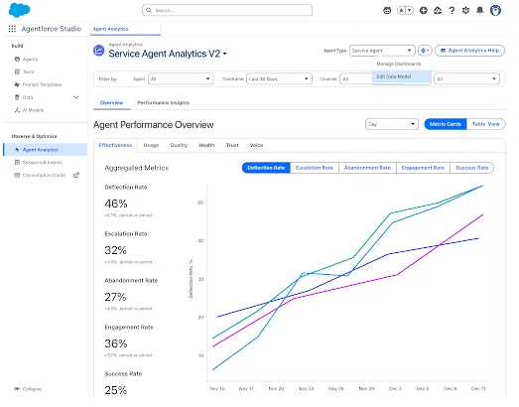Click the 46% Deflection Rate value
Image resolution: width=519 pixels, height=407 pixels.
(116, 204)
